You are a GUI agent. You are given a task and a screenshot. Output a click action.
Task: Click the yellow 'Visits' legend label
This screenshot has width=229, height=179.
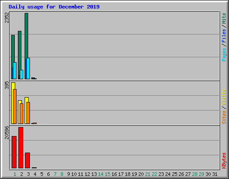pos(224,97)
